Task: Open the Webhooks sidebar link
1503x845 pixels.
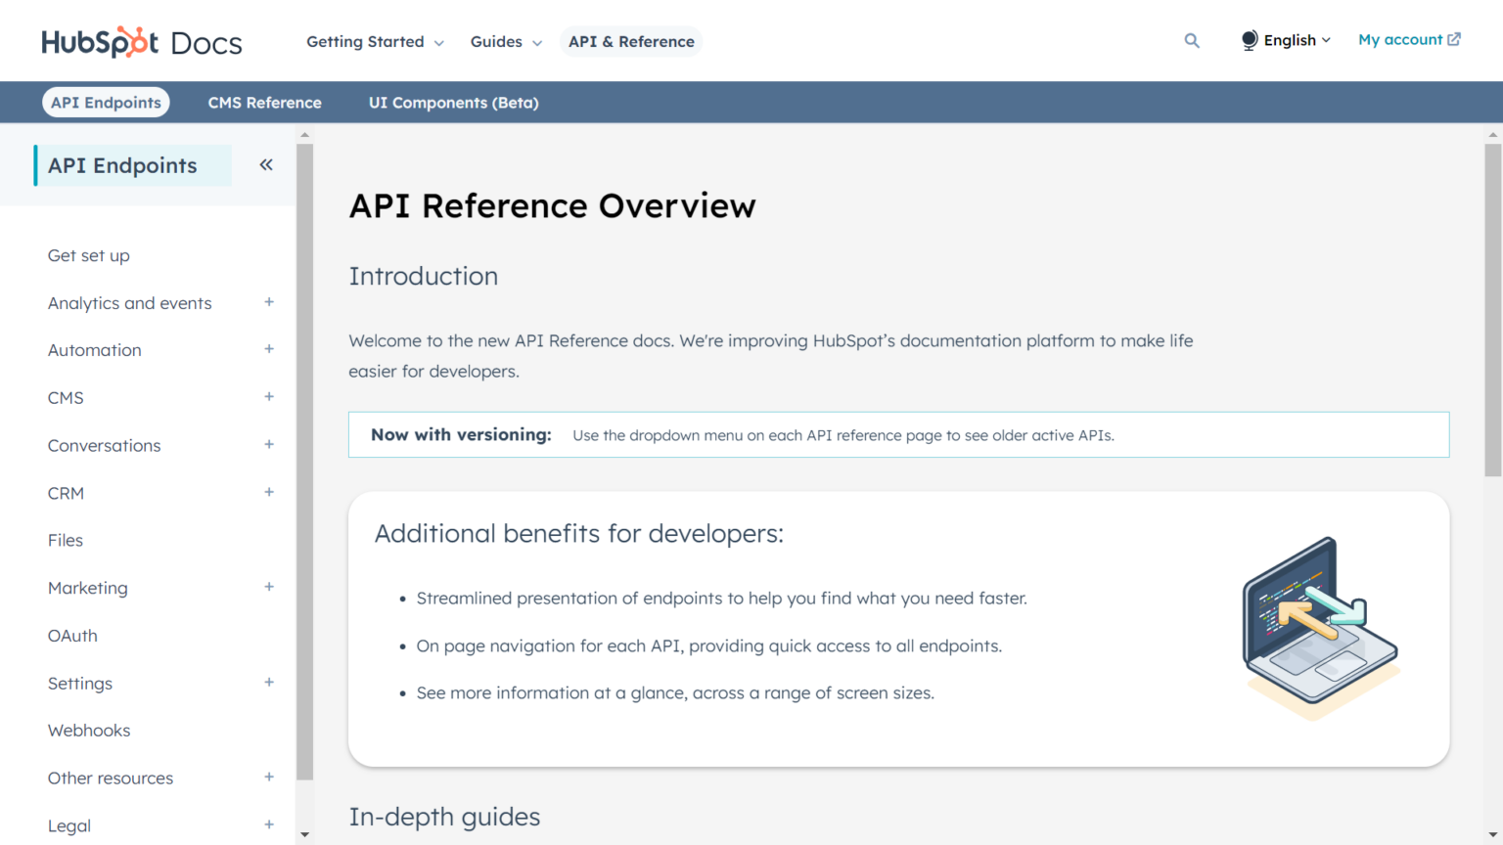Action: pos(89,731)
